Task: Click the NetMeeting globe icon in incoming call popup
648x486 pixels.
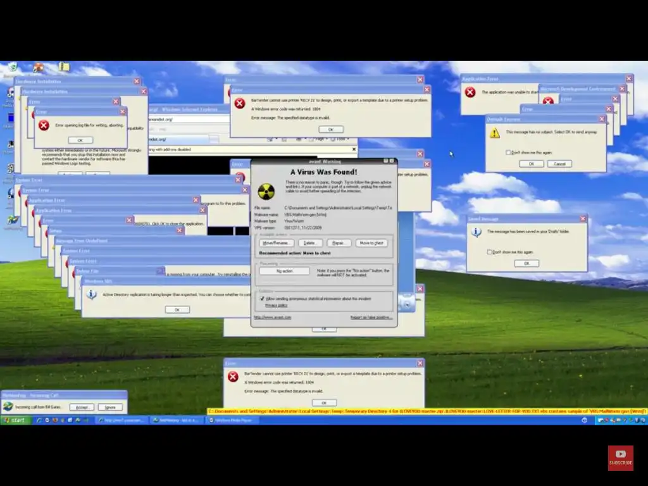Action: tap(8, 407)
